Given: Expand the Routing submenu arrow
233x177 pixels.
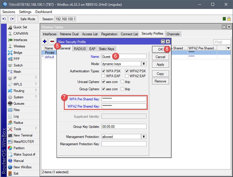Looking at the screenshot, I should (36, 90).
